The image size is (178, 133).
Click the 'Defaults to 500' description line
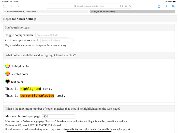(33, 125)
